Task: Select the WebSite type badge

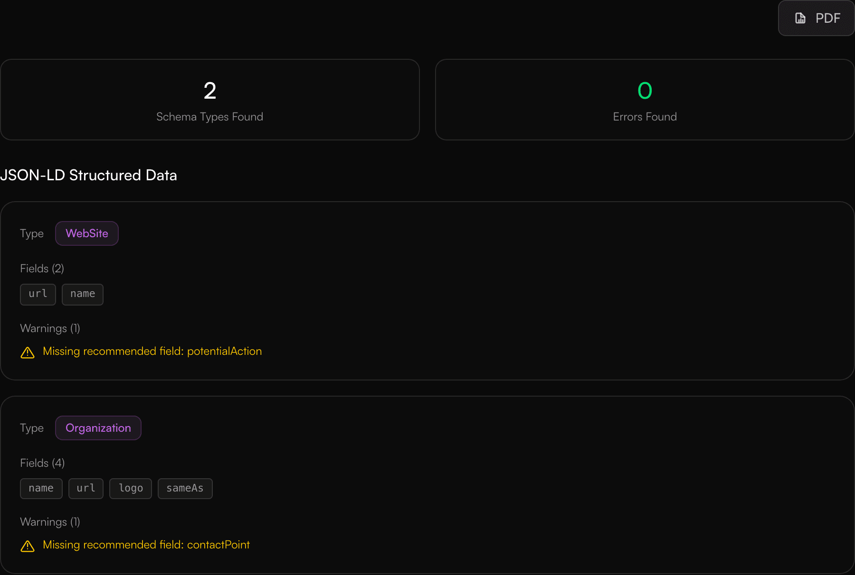Action: [x=86, y=233]
